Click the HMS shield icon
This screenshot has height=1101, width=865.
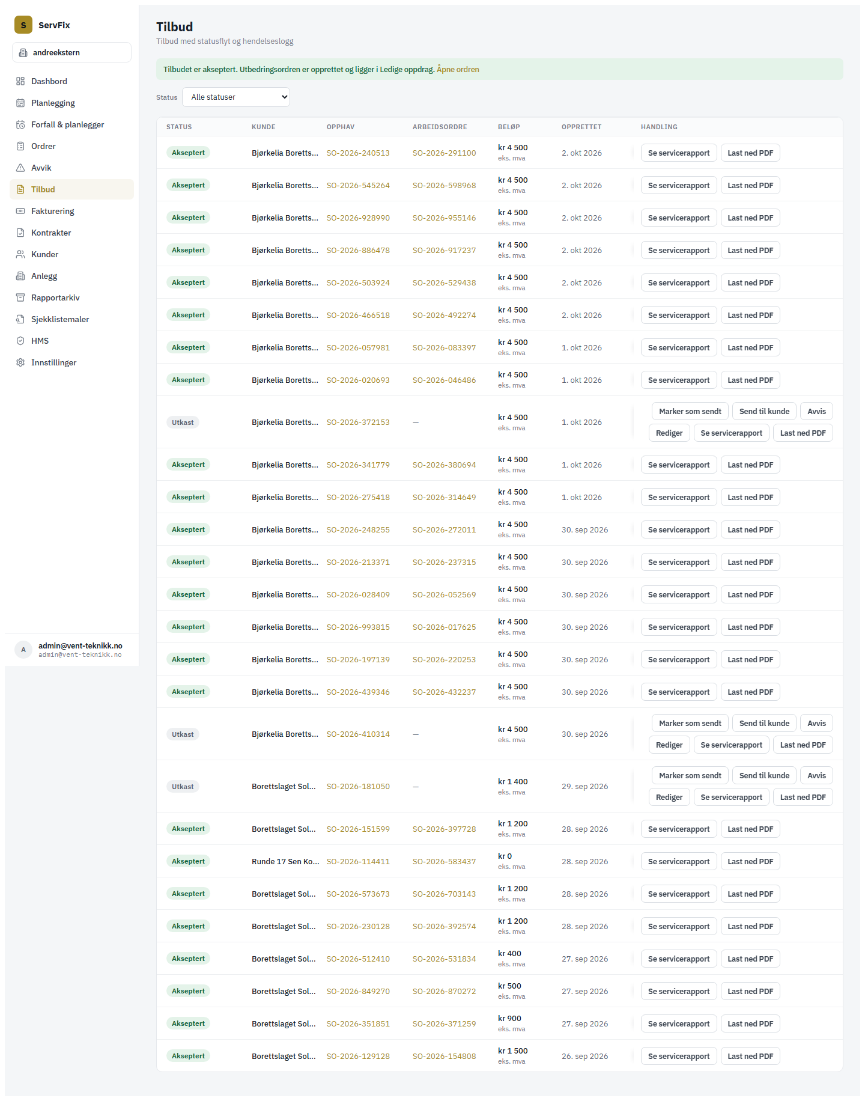20,341
